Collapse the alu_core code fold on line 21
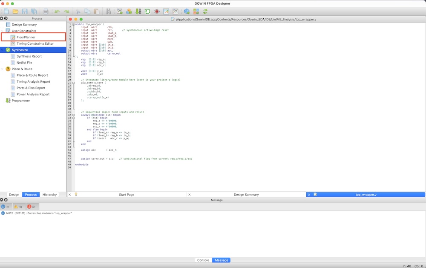 click(x=73, y=83)
